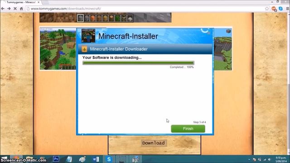Image resolution: width=290 pixels, height=163 pixels.
Task: Click the installer setup icon in taskbar
Action: click(x=136, y=159)
